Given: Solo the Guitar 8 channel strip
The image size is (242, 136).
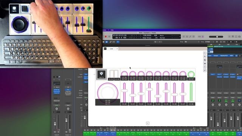Looking at the screenshot, I should point(58,132).
